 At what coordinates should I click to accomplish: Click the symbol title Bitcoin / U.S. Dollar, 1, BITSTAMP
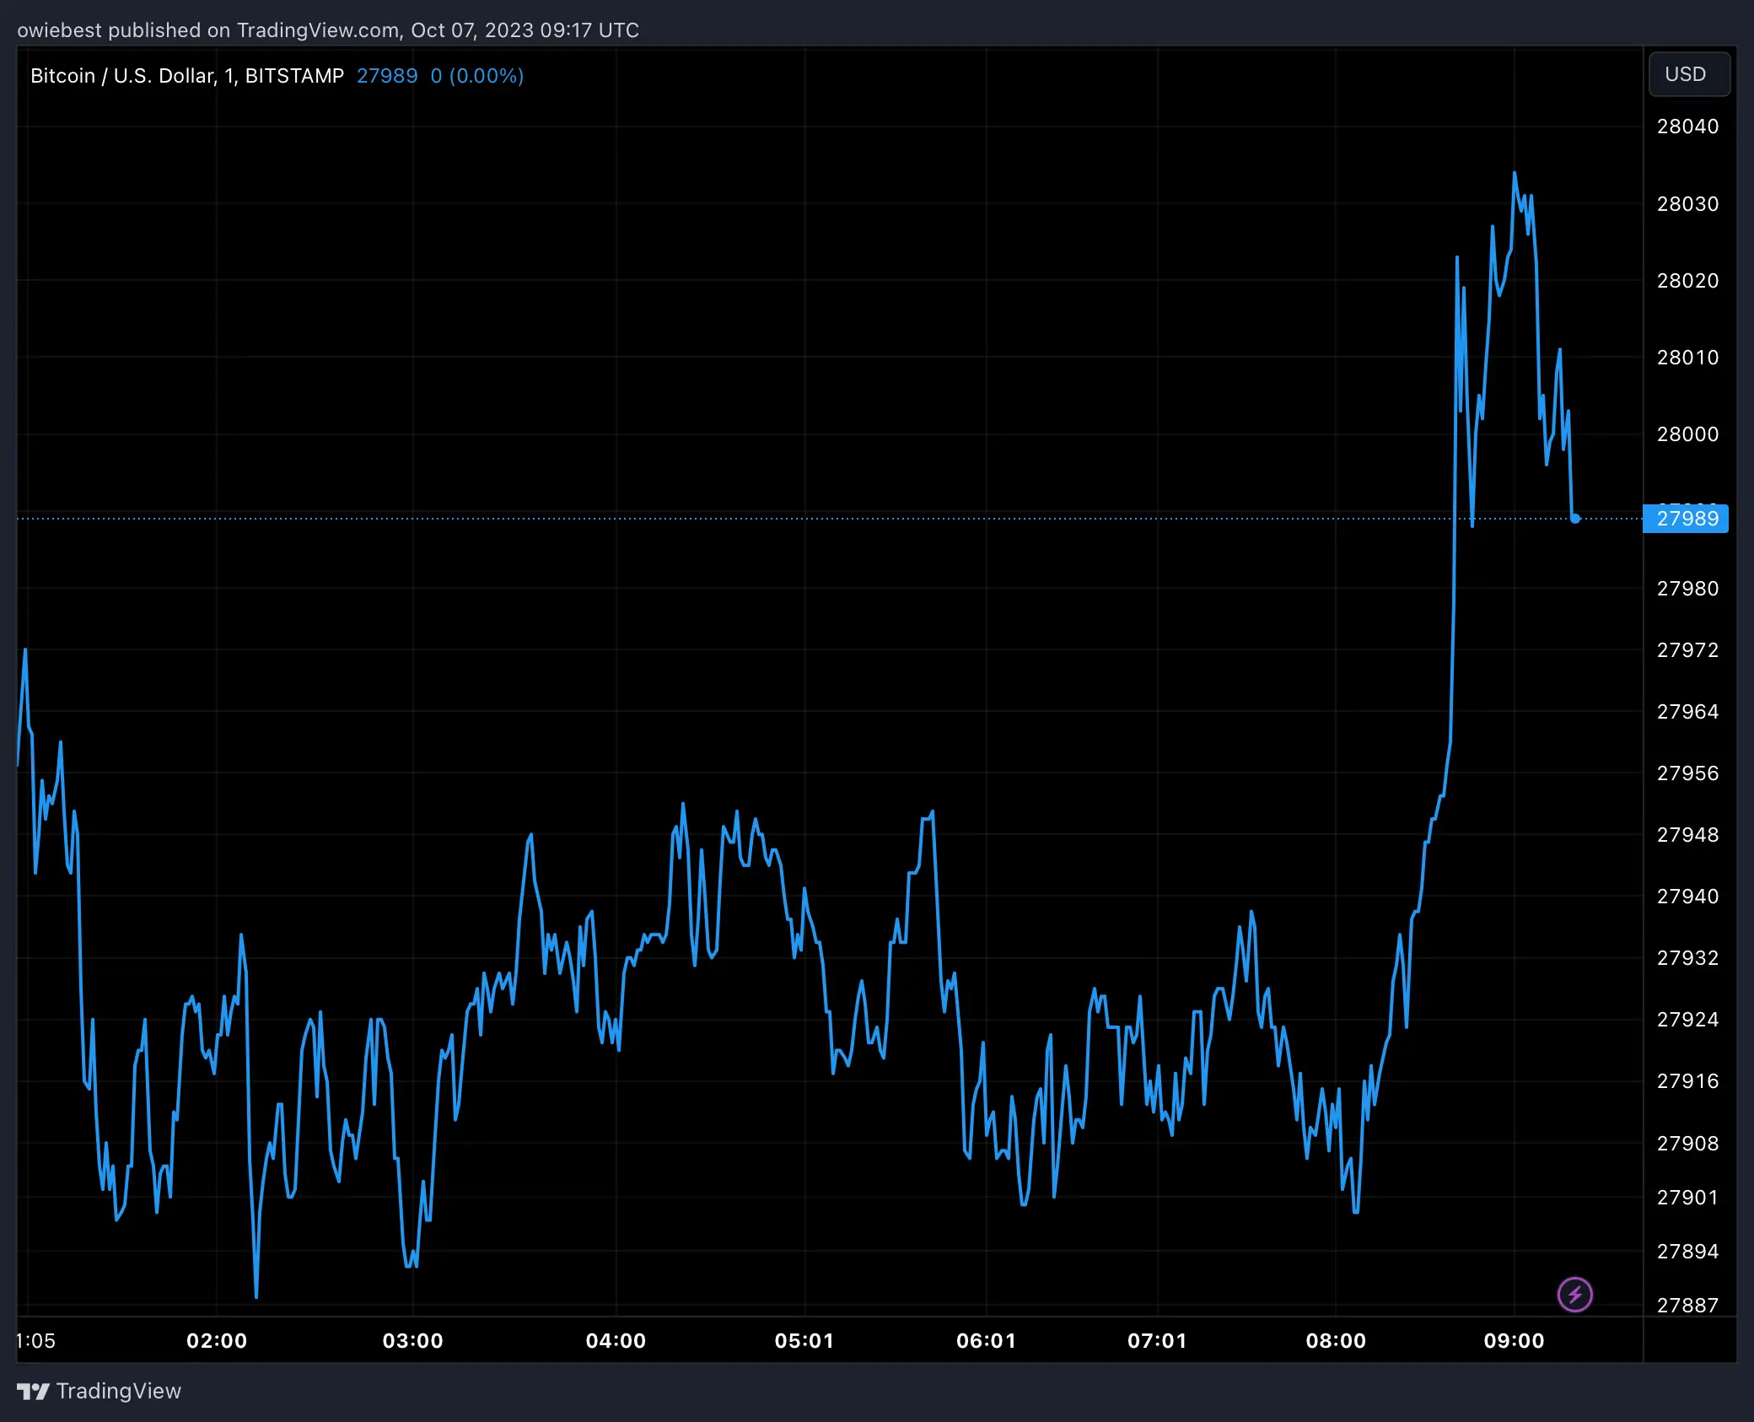pyautogui.click(x=187, y=76)
